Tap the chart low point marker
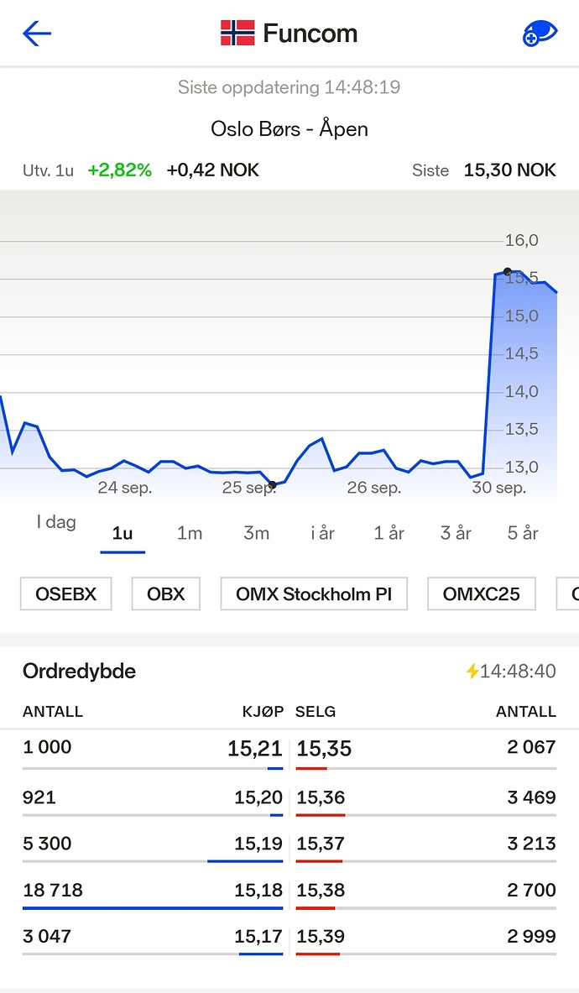Image resolution: width=579 pixels, height=993 pixels. pos(272,484)
